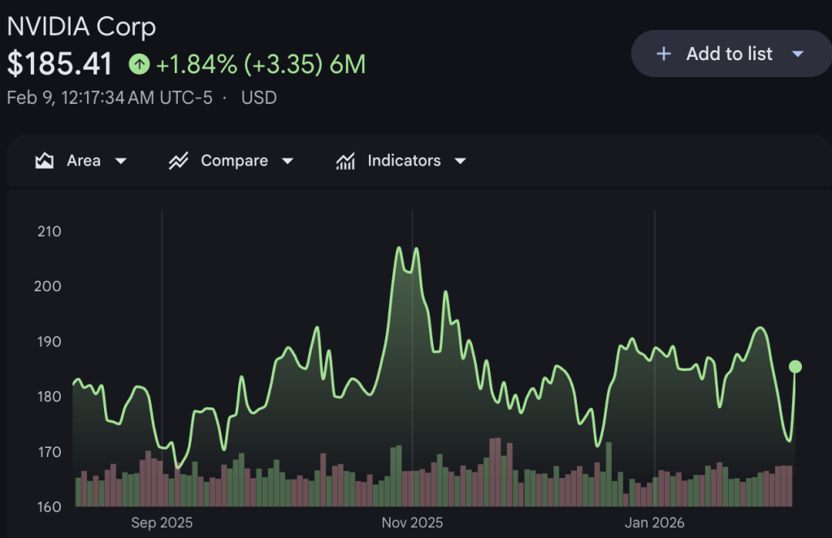Image resolution: width=832 pixels, height=538 pixels.
Task: Click the Sep 2025 axis label
Action: click(x=162, y=523)
